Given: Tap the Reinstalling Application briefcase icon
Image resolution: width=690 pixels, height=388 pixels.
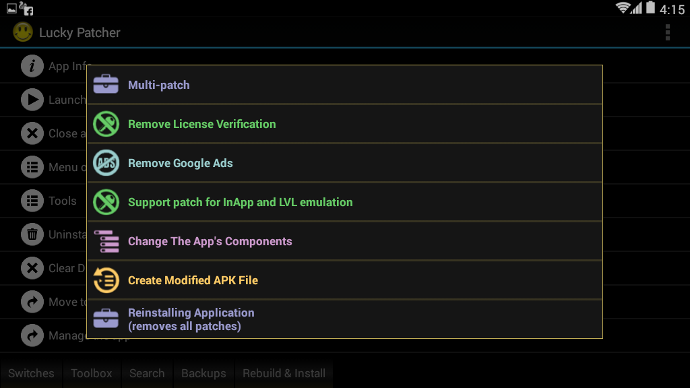Looking at the screenshot, I should [x=106, y=319].
